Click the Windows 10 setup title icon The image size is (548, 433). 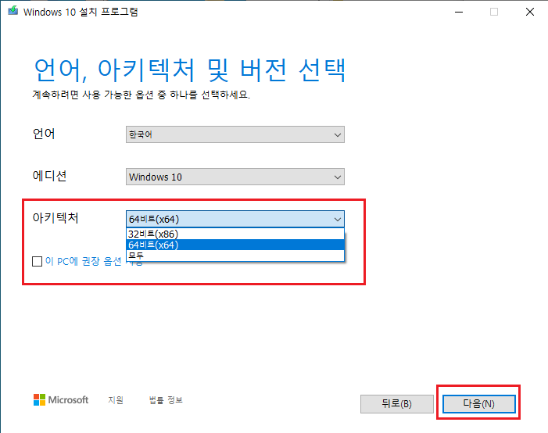coord(13,11)
